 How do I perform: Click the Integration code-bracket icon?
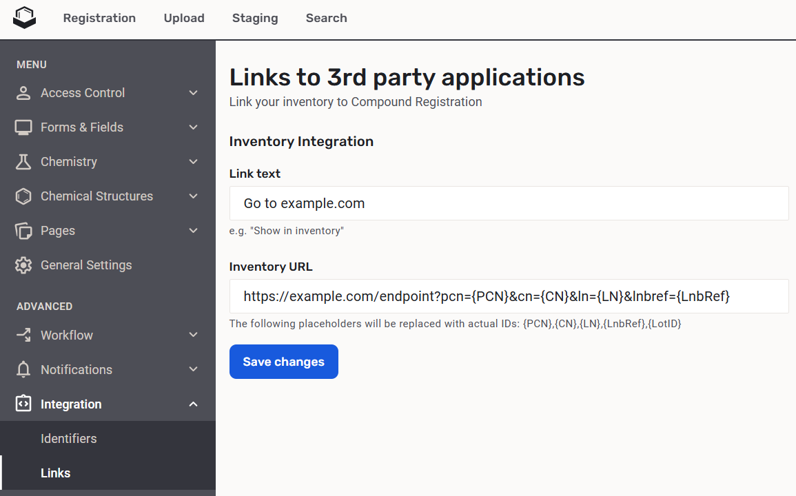(23, 404)
